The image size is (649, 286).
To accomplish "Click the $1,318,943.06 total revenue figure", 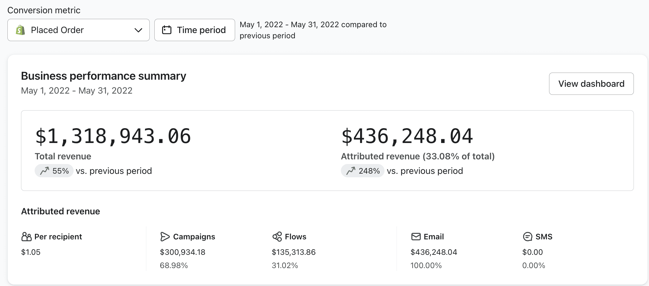I will (113, 136).
